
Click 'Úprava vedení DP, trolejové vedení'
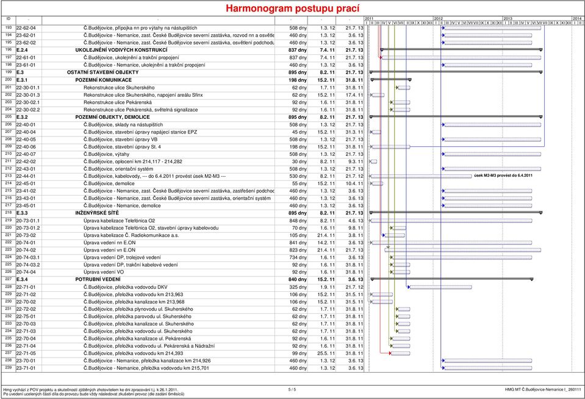[x=122, y=258]
